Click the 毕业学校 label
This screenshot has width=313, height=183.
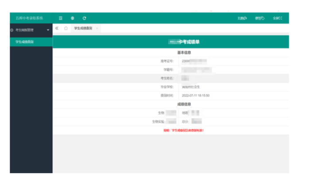tap(167, 87)
